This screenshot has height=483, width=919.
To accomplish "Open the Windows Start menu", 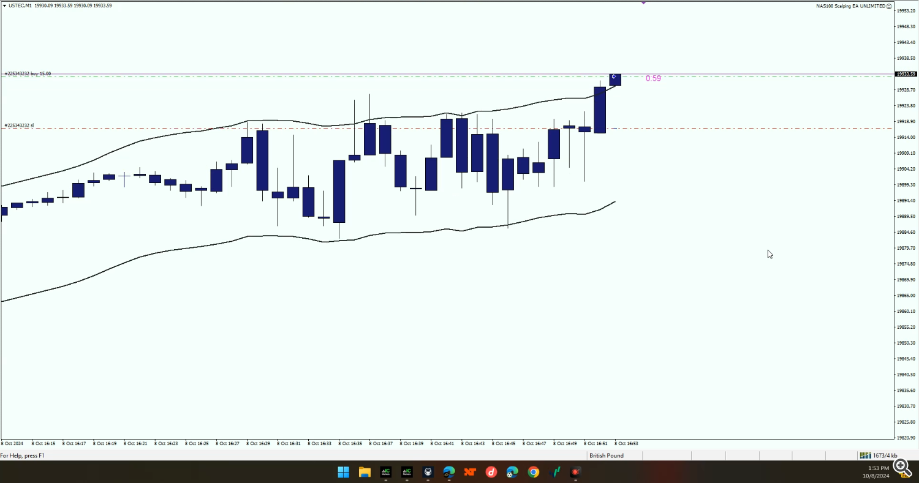I will [343, 472].
